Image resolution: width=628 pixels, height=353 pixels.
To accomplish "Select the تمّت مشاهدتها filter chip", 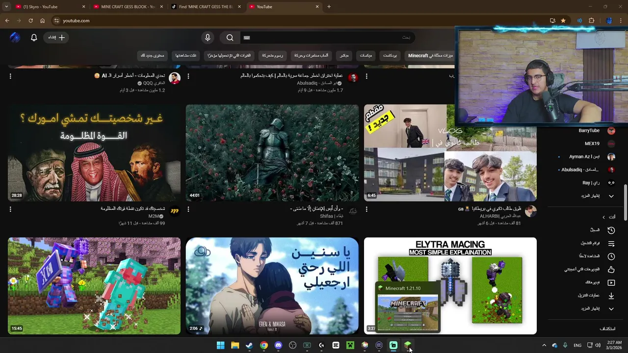I will (x=186, y=55).
